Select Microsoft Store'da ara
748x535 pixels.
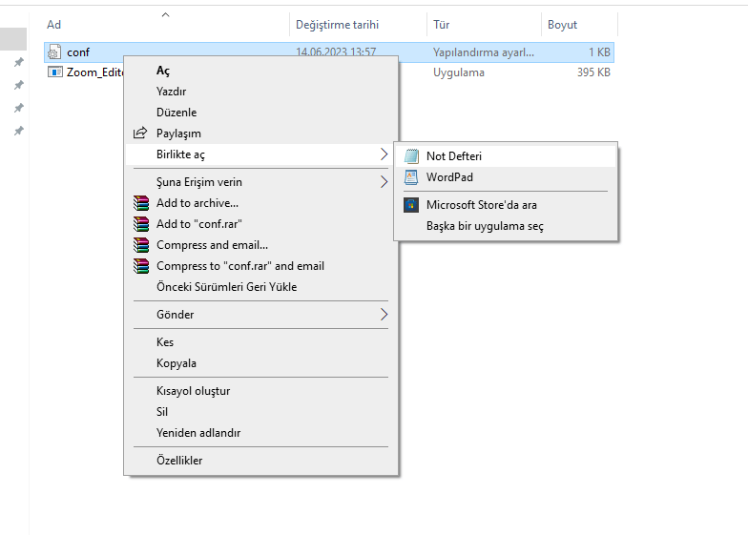click(x=506, y=204)
